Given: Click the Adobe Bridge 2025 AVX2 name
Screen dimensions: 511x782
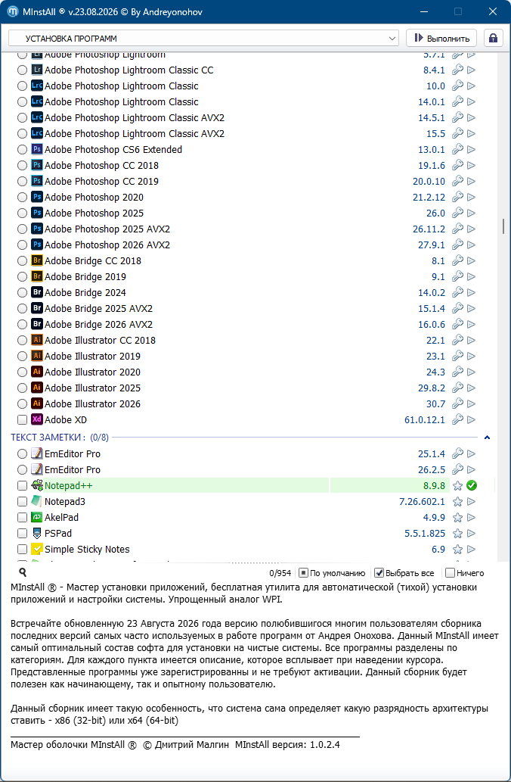Looking at the screenshot, I should [x=98, y=309].
